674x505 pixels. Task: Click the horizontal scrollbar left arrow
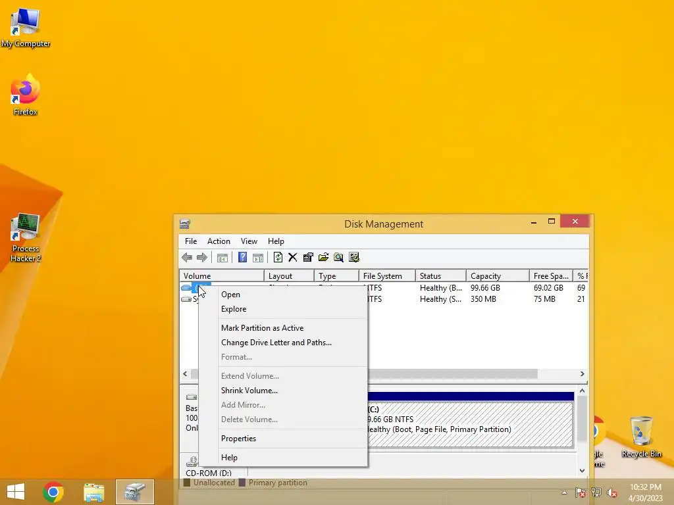pos(185,374)
